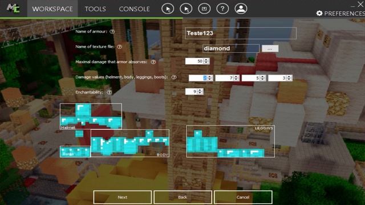Show help for Maximal damage that armor absorbs

[153, 62]
